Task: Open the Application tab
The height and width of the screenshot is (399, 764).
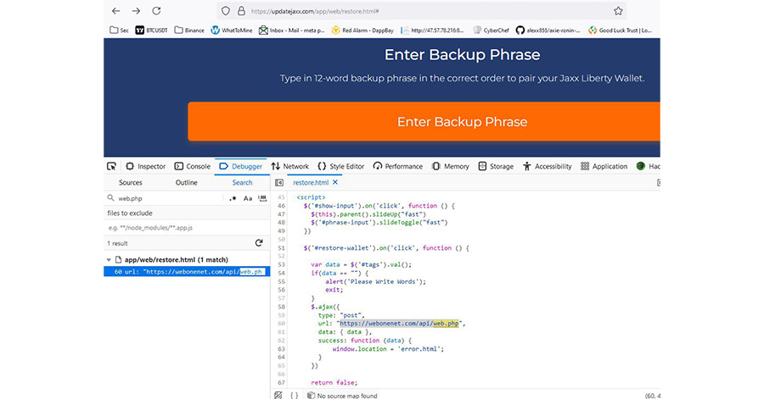Action: (604, 166)
